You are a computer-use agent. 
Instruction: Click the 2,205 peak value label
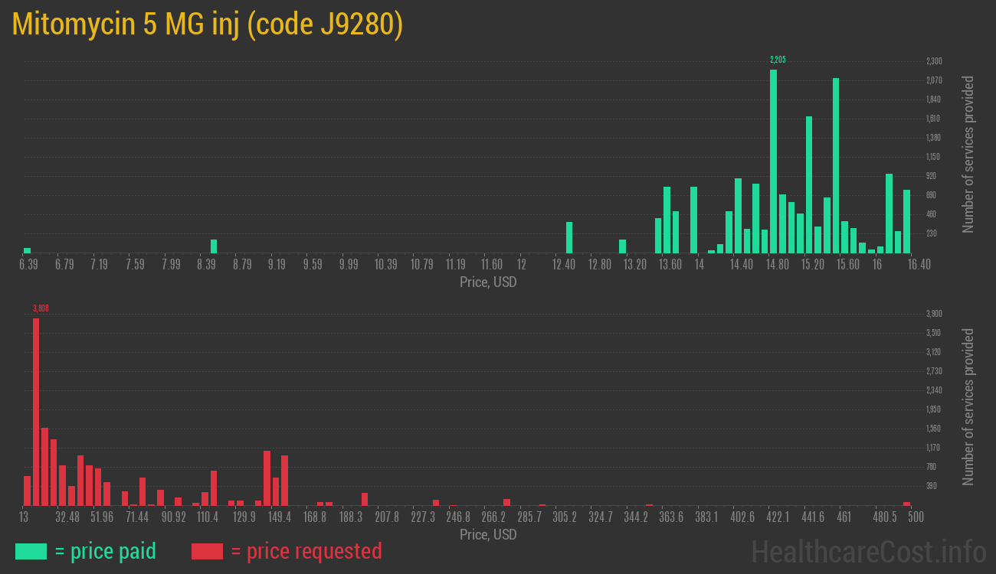pos(778,60)
